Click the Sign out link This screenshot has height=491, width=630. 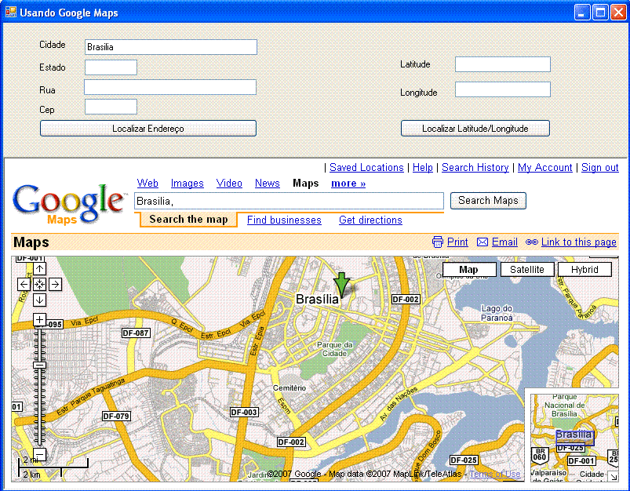(x=600, y=168)
